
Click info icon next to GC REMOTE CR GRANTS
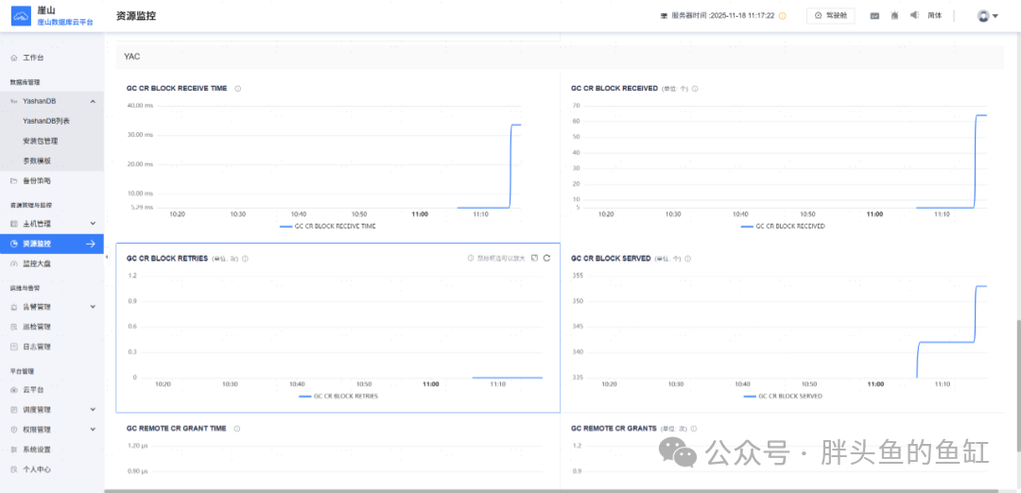695,429
